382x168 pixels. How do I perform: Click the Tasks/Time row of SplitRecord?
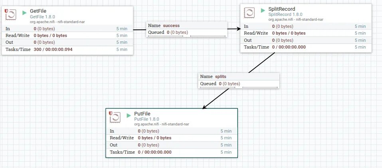(x=306, y=47)
